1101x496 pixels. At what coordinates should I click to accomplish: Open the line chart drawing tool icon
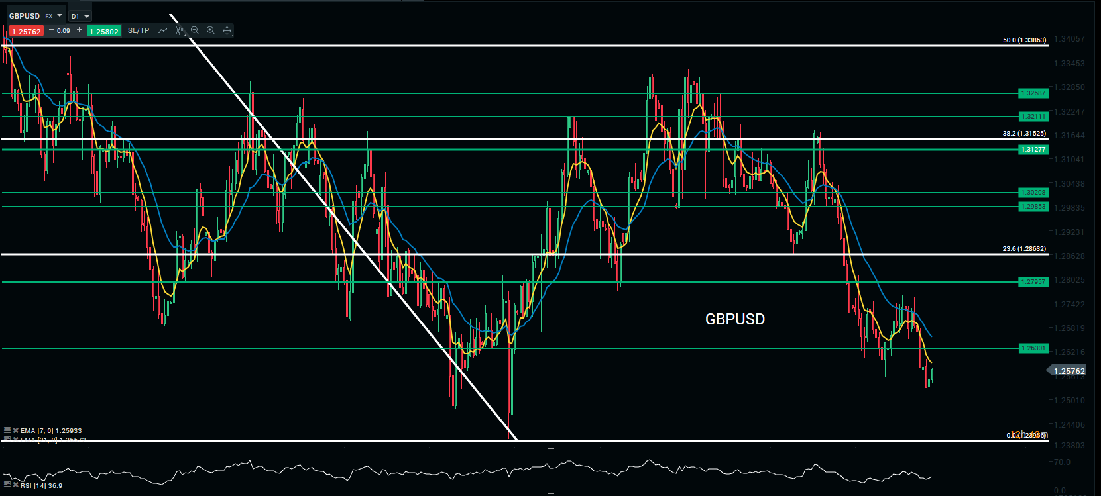(162, 30)
